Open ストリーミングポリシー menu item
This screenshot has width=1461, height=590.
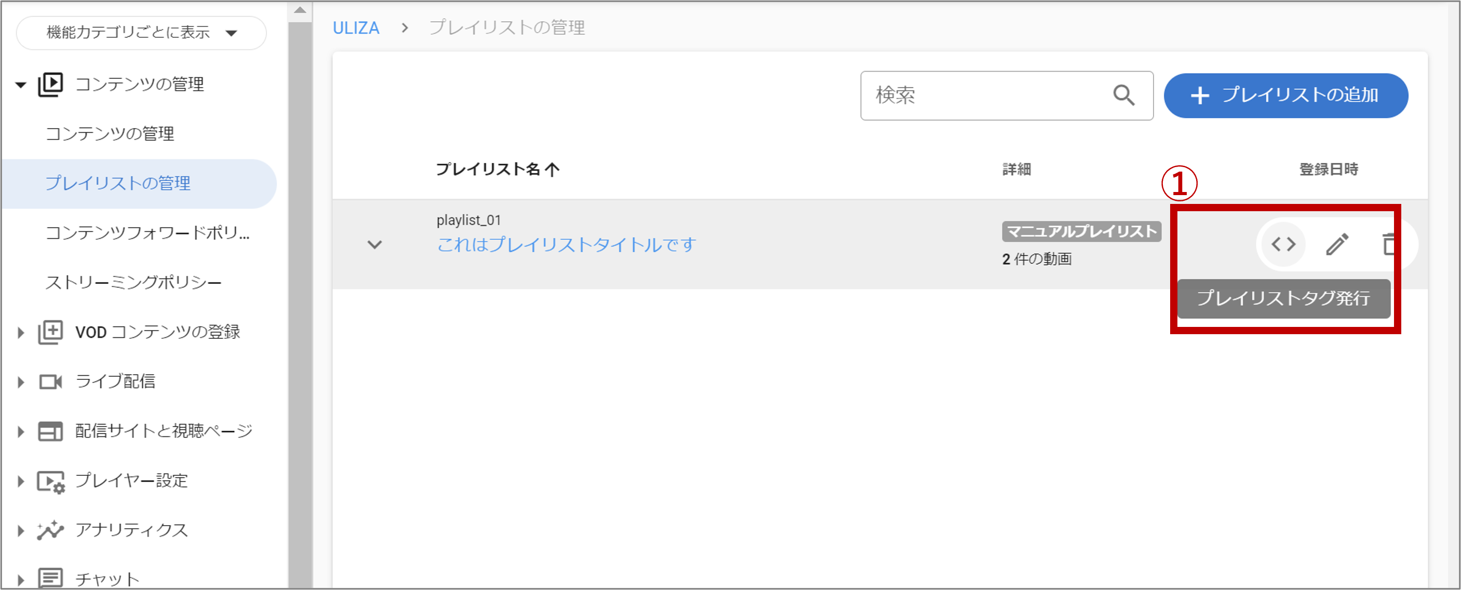tap(133, 282)
